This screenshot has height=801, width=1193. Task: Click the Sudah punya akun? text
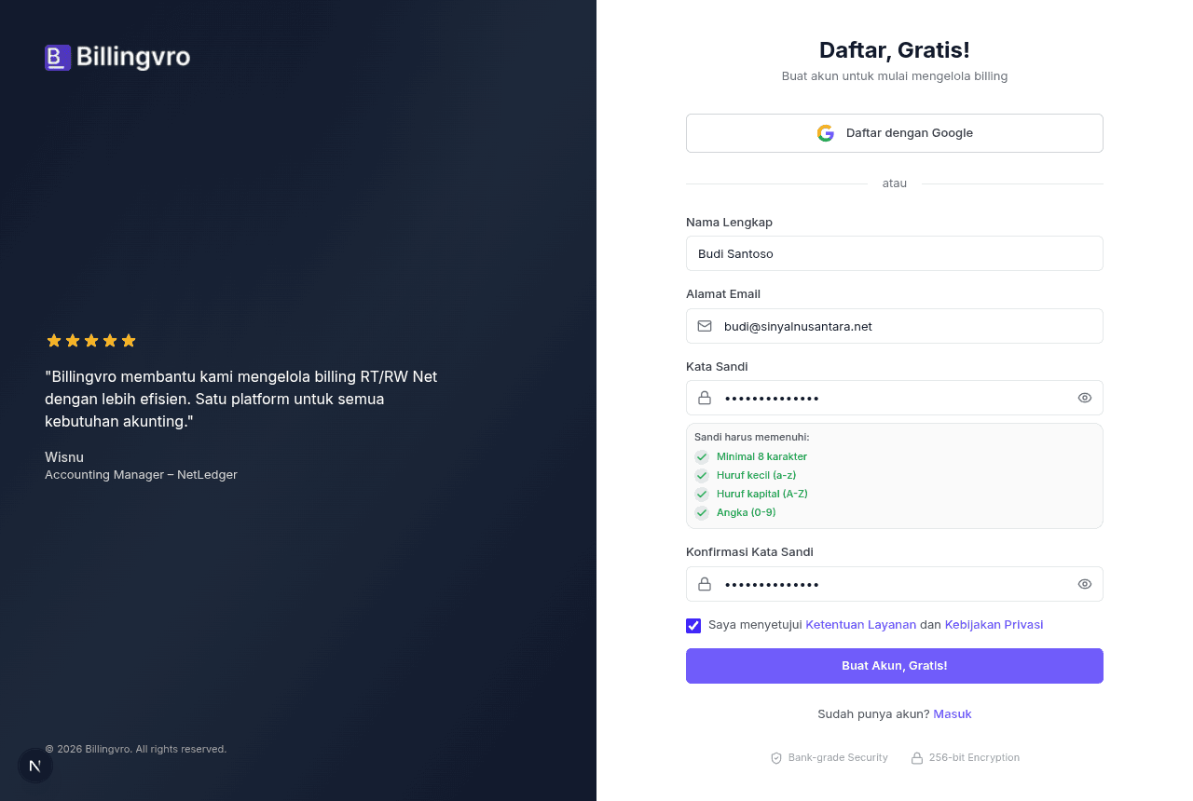pos(873,714)
